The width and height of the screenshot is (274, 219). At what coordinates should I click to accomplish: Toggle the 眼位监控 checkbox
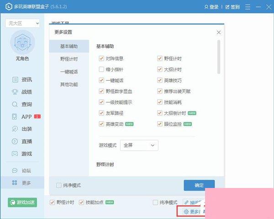coord(160,124)
